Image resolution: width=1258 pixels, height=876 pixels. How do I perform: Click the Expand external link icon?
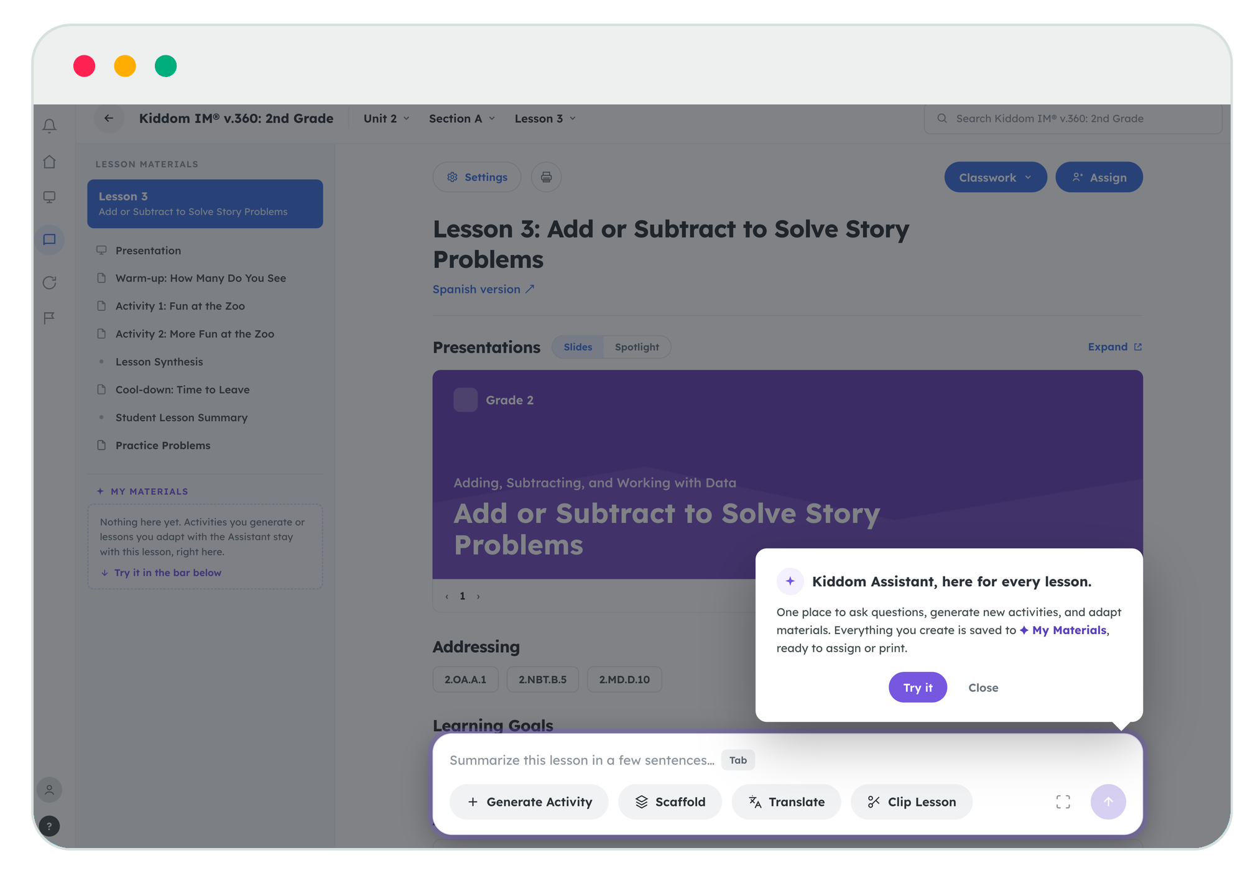[1137, 347]
